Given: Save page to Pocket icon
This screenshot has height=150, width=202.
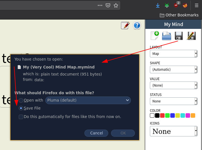Looking at the screenshot, I should coord(108,5).
